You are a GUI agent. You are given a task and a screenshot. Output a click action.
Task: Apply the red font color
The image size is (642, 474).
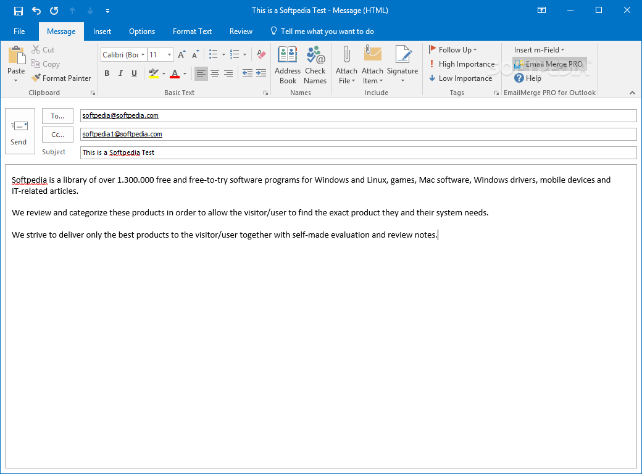click(x=175, y=73)
